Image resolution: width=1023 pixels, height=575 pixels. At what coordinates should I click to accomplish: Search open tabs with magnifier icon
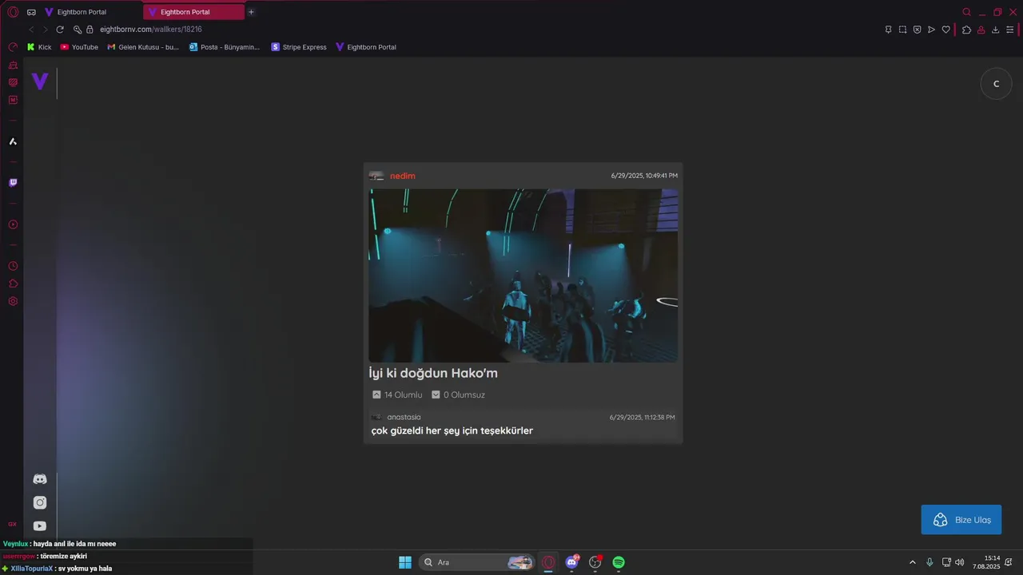click(966, 12)
